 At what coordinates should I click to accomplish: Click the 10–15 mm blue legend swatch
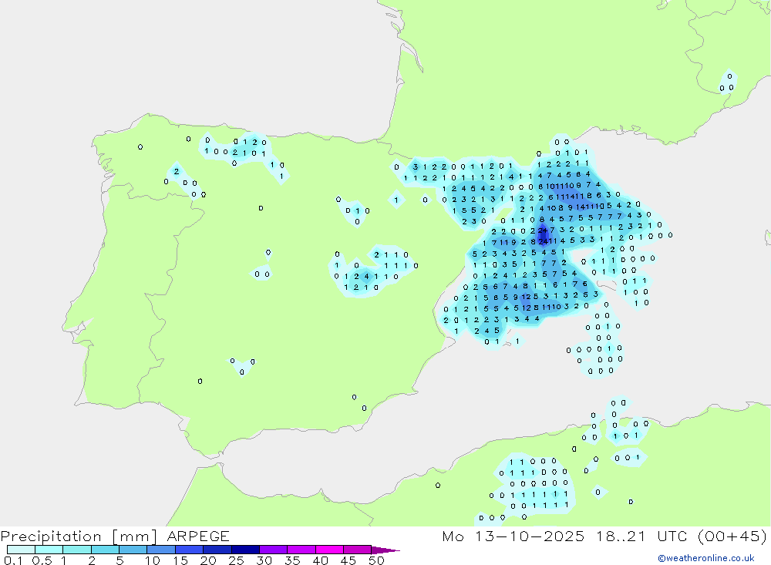click(x=161, y=550)
